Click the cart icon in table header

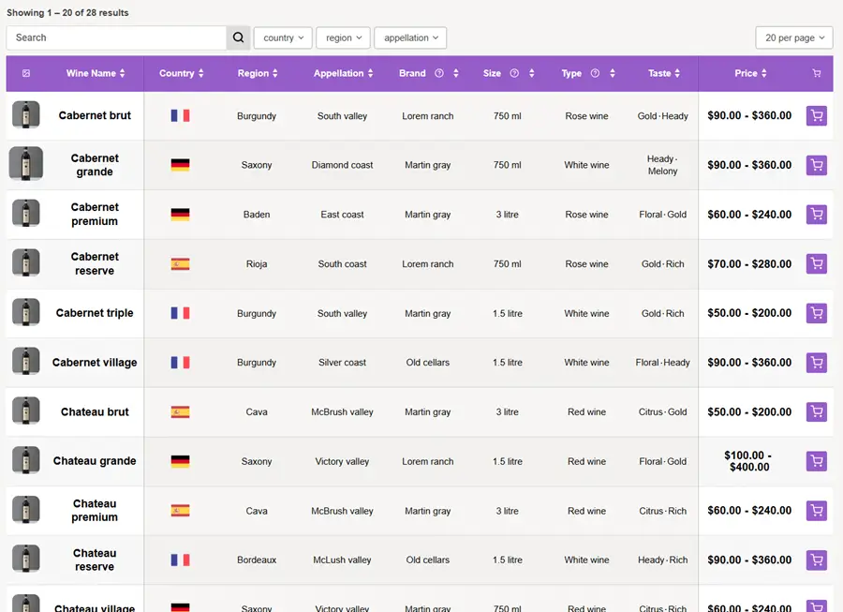click(x=816, y=73)
